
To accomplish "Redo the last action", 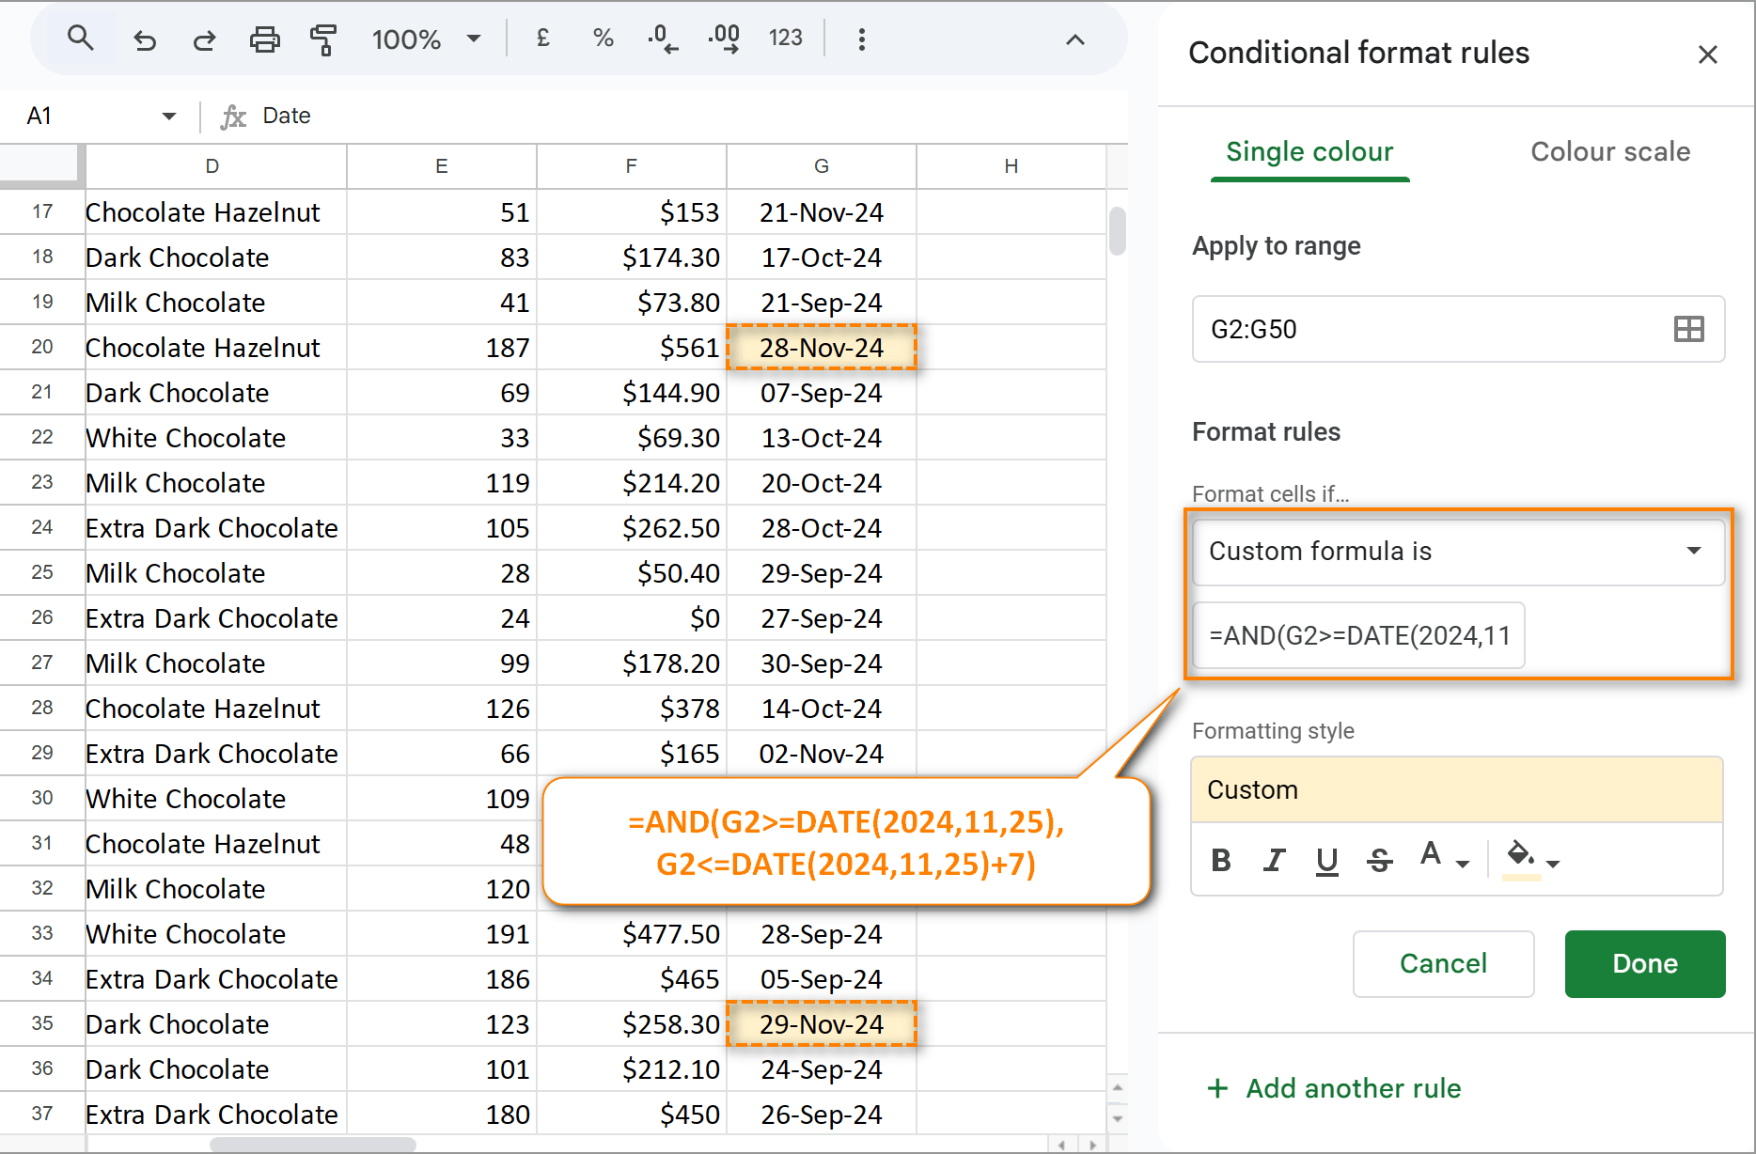I will click(x=204, y=39).
